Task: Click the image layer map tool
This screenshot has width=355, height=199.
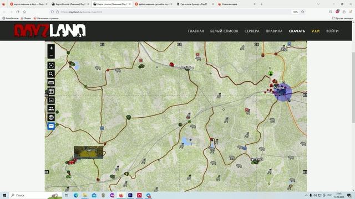Action: pos(51,100)
